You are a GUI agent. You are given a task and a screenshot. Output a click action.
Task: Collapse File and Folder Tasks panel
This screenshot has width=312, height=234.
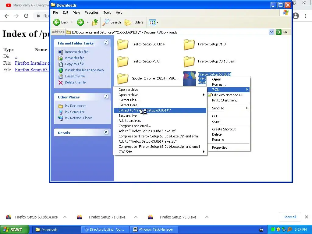point(106,43)
